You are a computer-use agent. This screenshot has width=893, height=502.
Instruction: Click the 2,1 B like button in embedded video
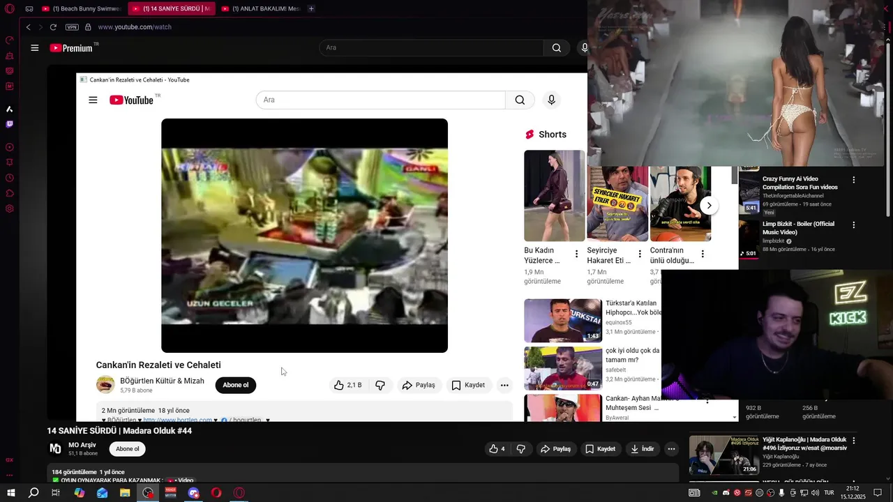[x=348, y=386]
